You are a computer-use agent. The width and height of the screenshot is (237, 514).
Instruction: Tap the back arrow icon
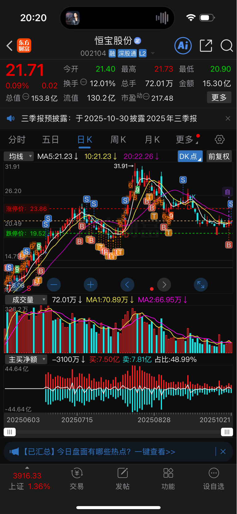[10, 46]
